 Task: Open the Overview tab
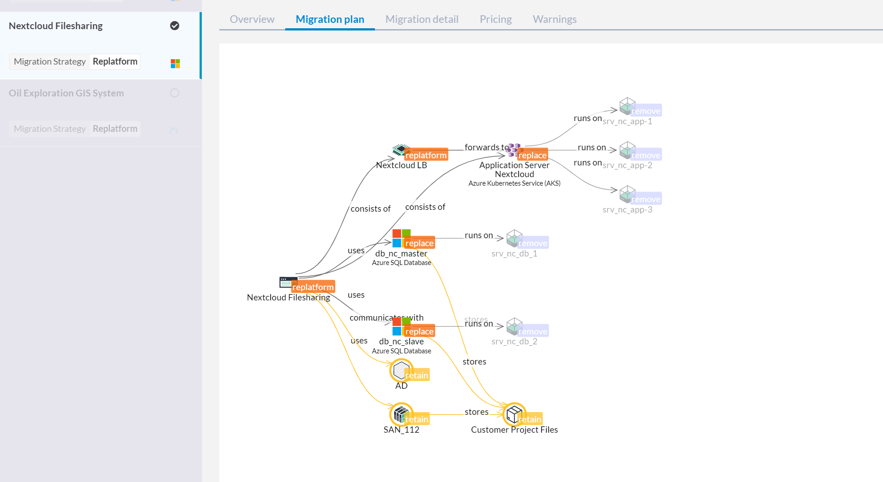tap(252, 19)
